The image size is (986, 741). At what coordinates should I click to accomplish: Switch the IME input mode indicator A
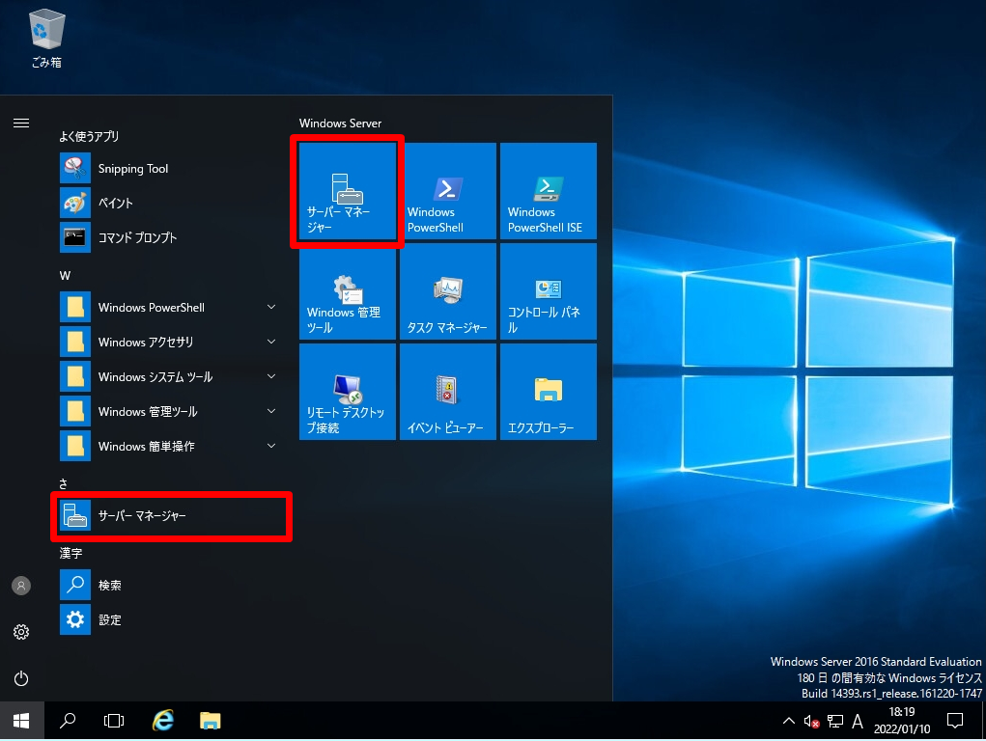(x=858, y=721)
